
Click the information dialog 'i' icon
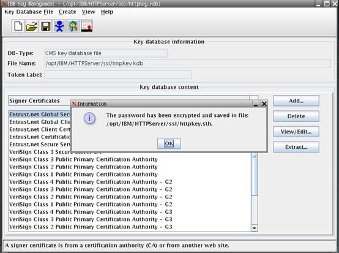click(x=89, y=118)
